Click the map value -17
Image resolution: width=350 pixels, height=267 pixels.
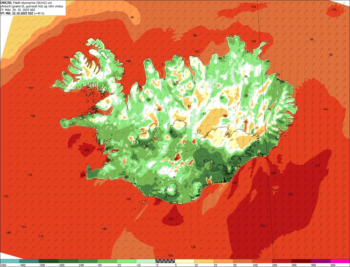(x=203, y=114)
